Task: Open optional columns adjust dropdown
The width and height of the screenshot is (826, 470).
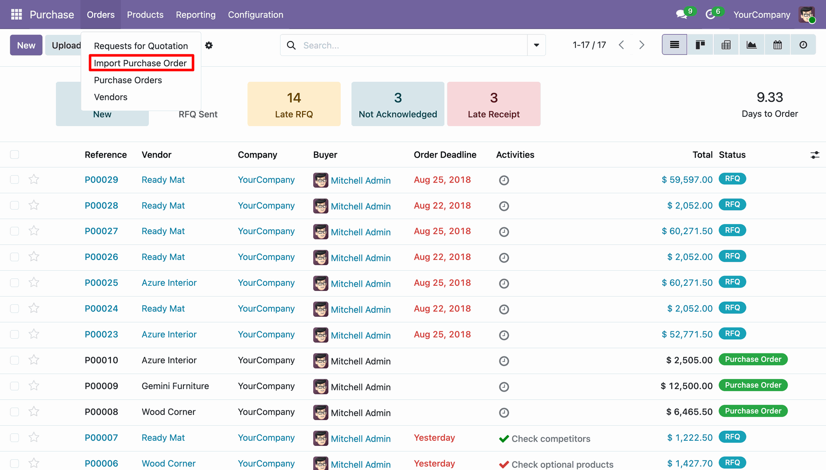Action: pyautogui.click(x=814, y=155)
